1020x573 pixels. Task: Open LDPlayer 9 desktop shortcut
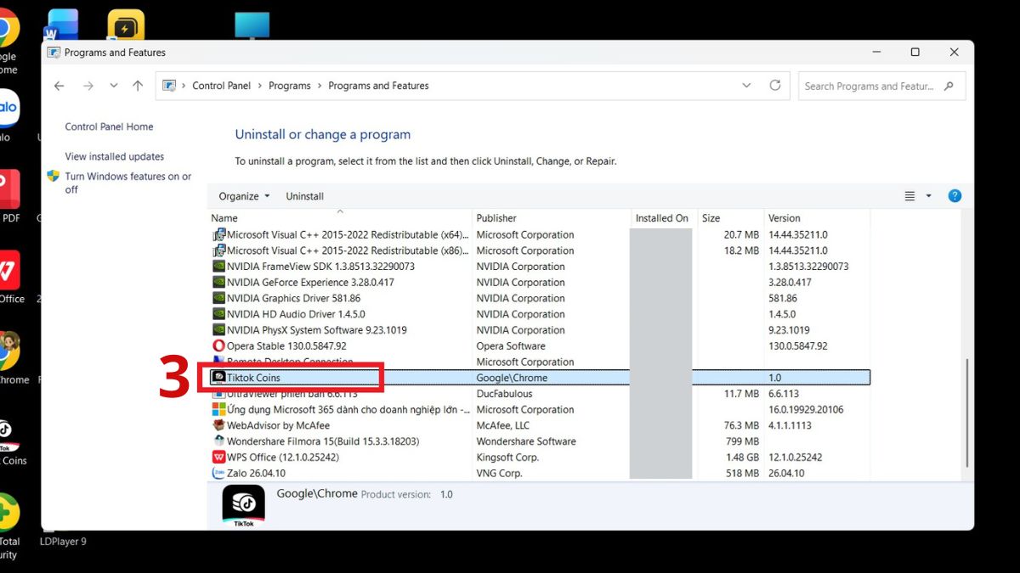pos(63,541)
